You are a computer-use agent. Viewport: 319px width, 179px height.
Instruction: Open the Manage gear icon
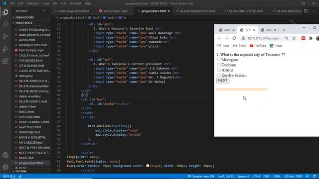5,167
